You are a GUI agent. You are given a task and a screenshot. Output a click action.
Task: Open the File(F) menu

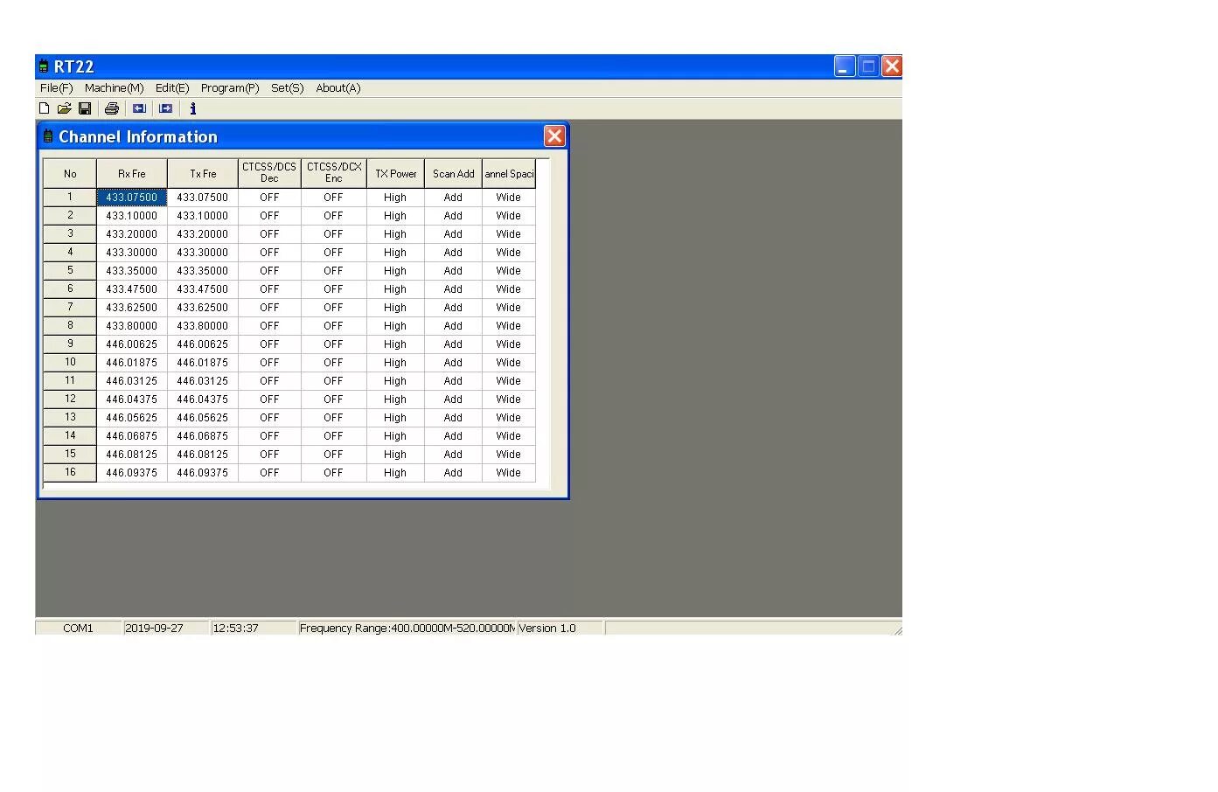[x=57, y=88]
